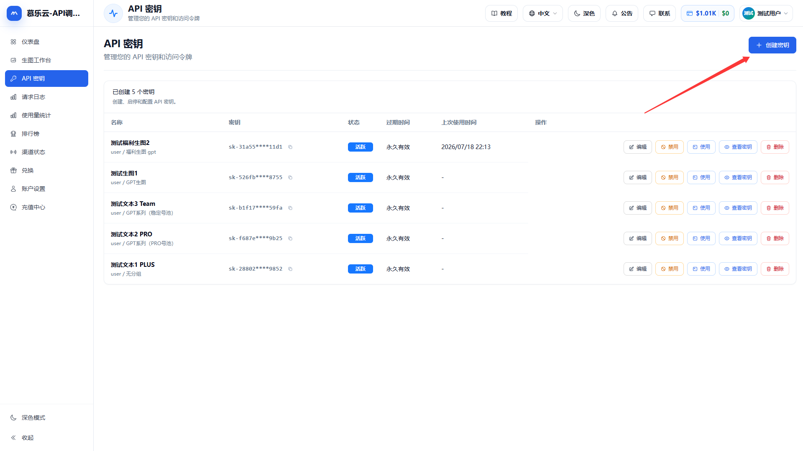Screen dimensions: 803x451
Task: Go to 请求日志 request logs
Action: (x=46, y=97)
